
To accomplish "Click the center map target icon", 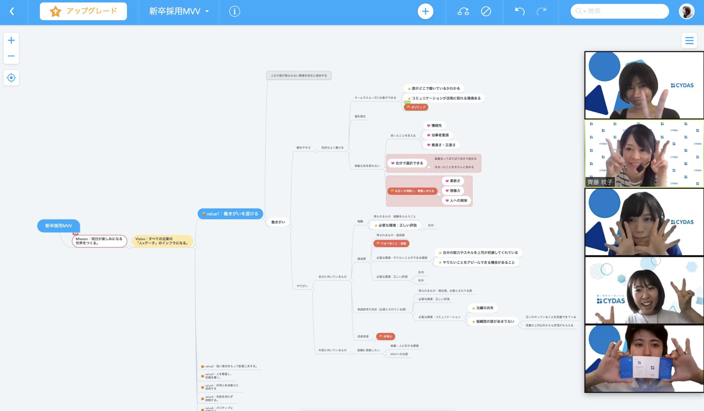I will click(11, 78).
